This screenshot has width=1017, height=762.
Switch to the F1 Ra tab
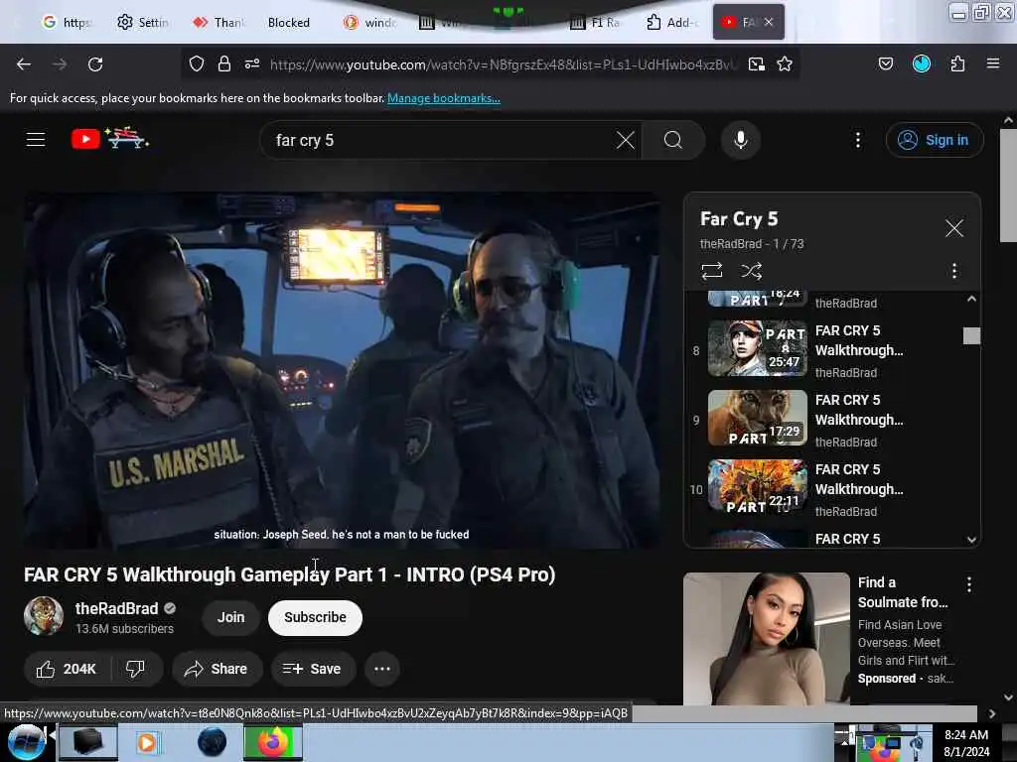595,23
